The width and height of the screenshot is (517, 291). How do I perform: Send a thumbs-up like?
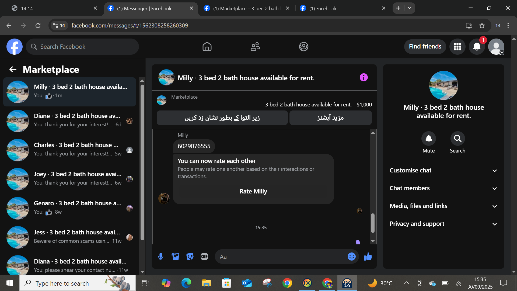coord(368,257)
